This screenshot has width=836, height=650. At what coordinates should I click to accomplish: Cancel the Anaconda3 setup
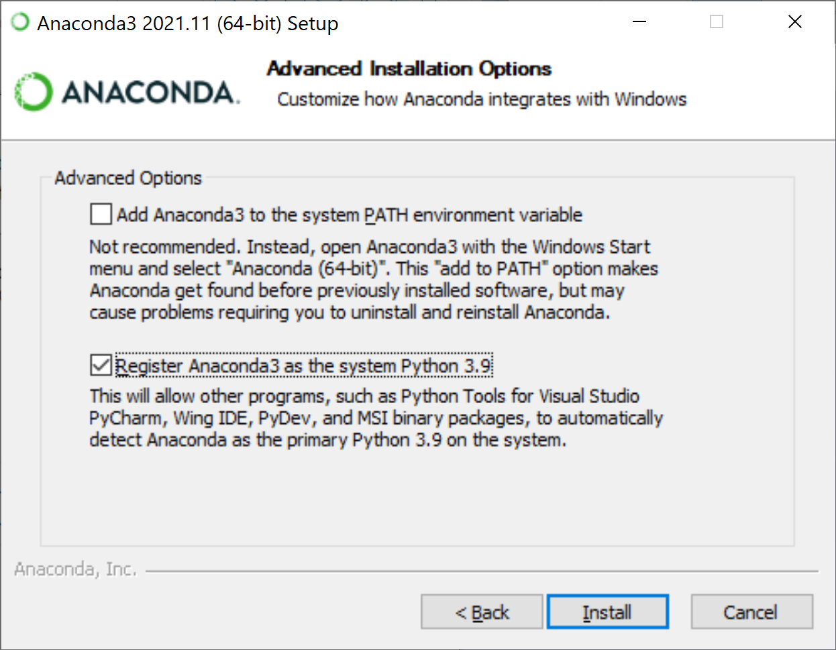[751, 612]
